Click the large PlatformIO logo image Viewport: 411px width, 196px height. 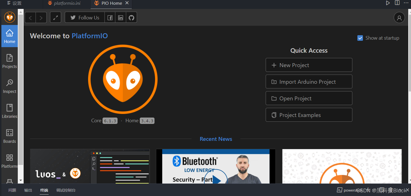123,79
